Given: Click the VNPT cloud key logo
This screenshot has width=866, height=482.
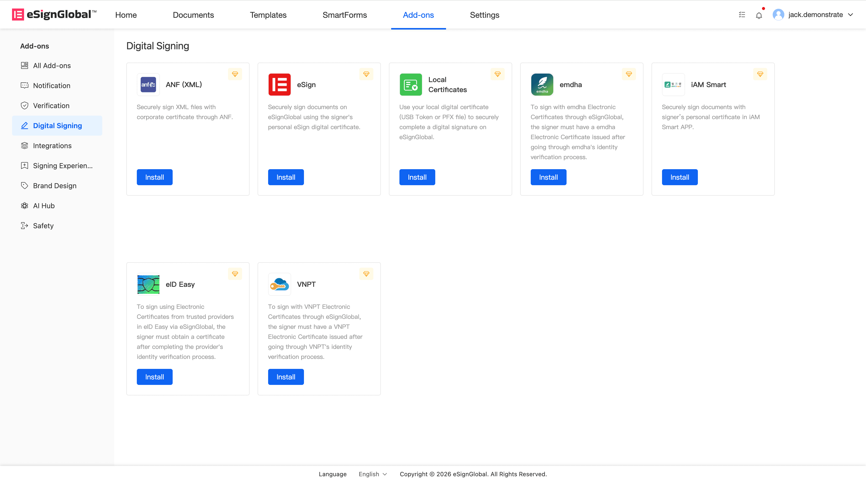Looking at the screenshot, I should click(x=279, y=284).
